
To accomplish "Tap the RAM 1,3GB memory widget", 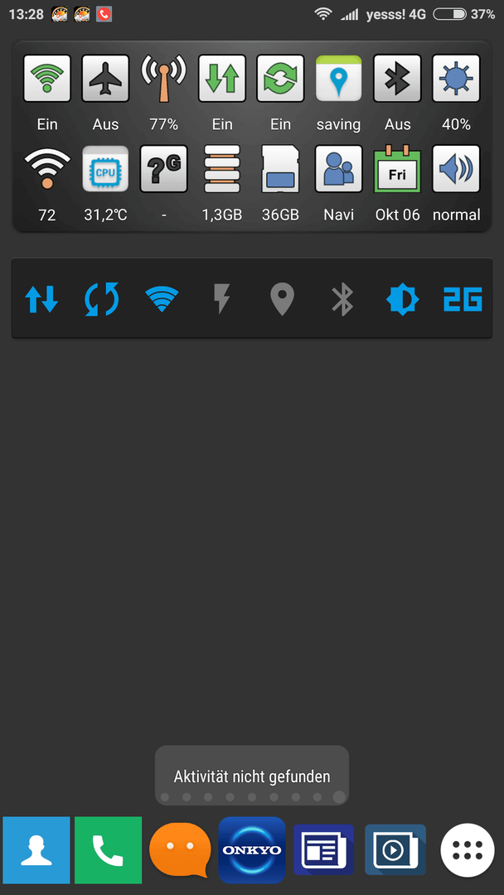I will (222, 169).
